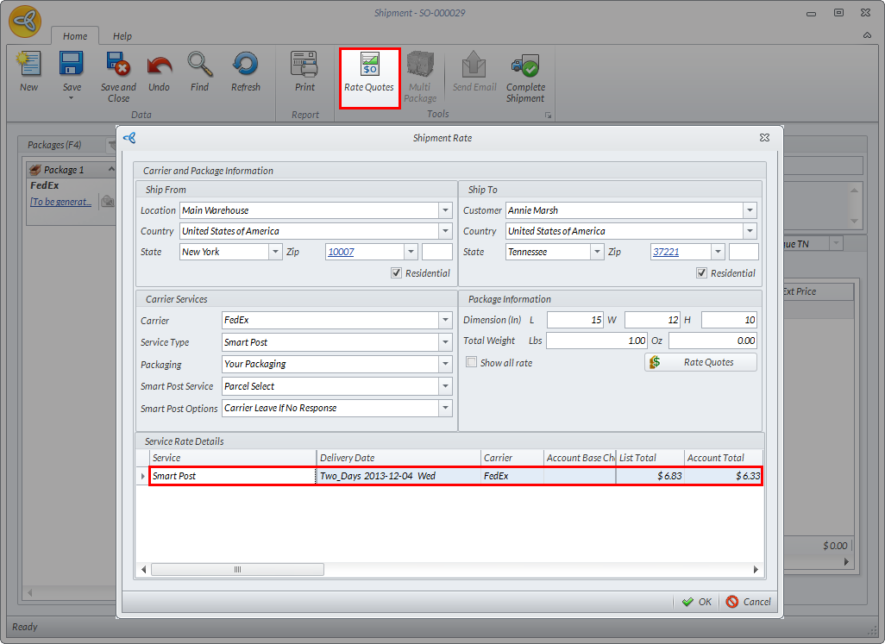Viewport: 885px width, 644px height.
Task: Open the Carrier dropdown showing FedEx
Action: pyautogui.click(x=445, y=321)
